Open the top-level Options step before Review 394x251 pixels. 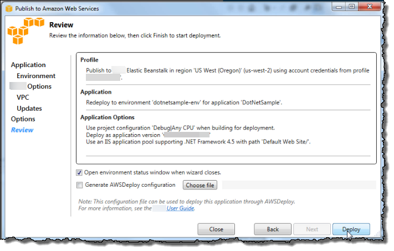click(23, 119)
